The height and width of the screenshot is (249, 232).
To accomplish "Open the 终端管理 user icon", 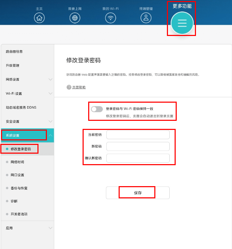I will pyautogui.click(x=146, y=18).
